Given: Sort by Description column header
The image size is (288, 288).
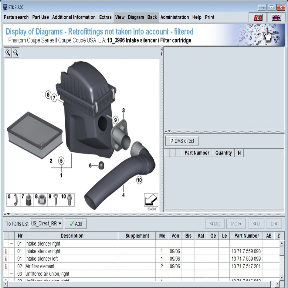Looking at the screenshot, I should (x=72, y=236).
